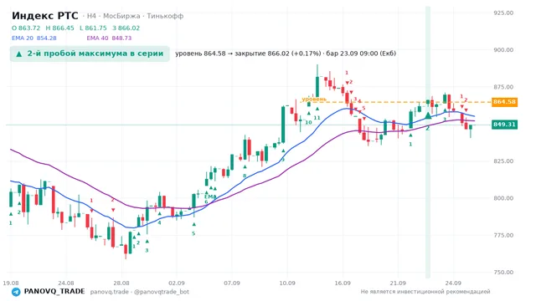Click the 750.00 price axis label
Image resolution: width=536 pixels, height=301 pixels.
(503, 273)
